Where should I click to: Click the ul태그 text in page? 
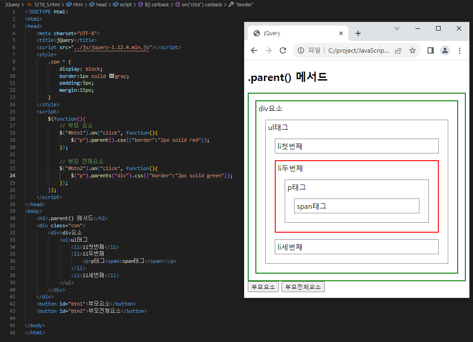(x=278, y=127)
